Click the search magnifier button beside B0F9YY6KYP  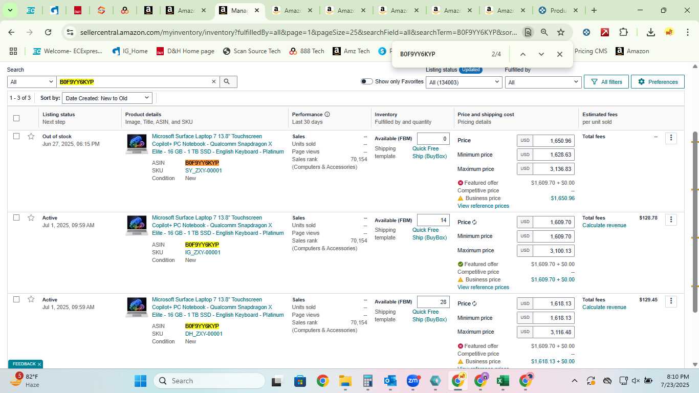228,82
